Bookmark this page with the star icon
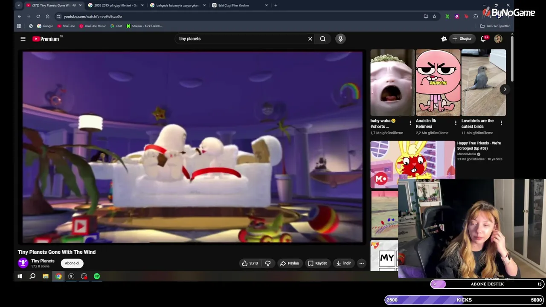 pyautogui.click(x=434, y=17)
